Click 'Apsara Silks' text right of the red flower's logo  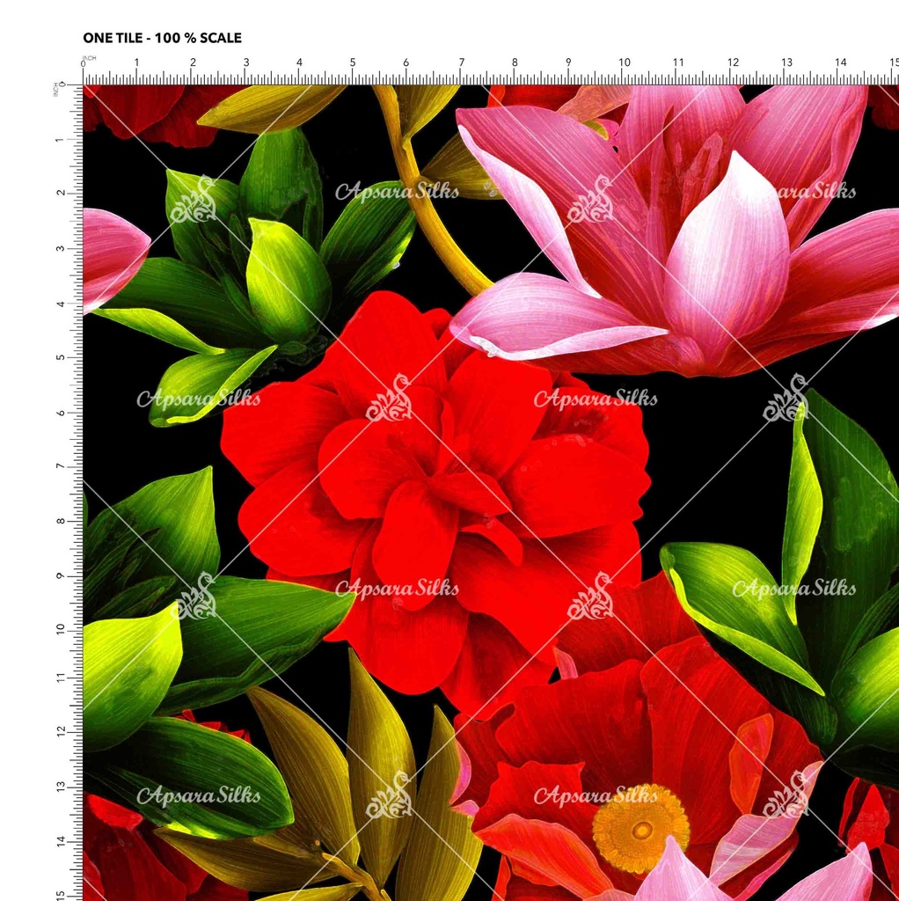(x=596, y=399)
